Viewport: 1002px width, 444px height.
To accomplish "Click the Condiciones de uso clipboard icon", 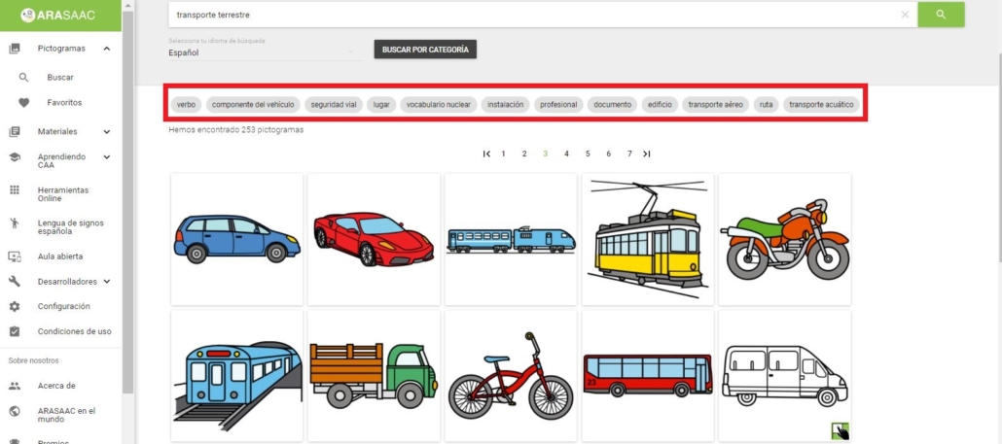I will coord(15,331).
